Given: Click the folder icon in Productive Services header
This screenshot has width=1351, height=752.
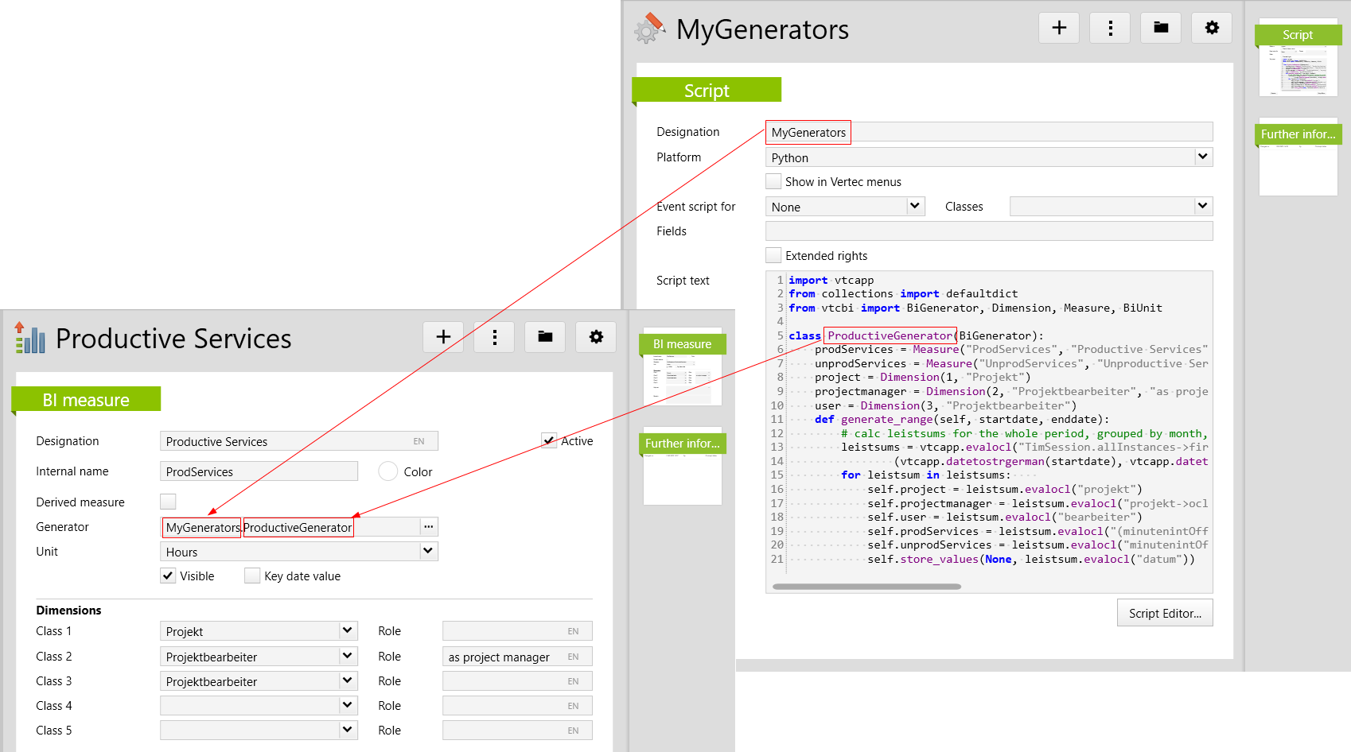Looking at the screenshot, I should [545, 337].
